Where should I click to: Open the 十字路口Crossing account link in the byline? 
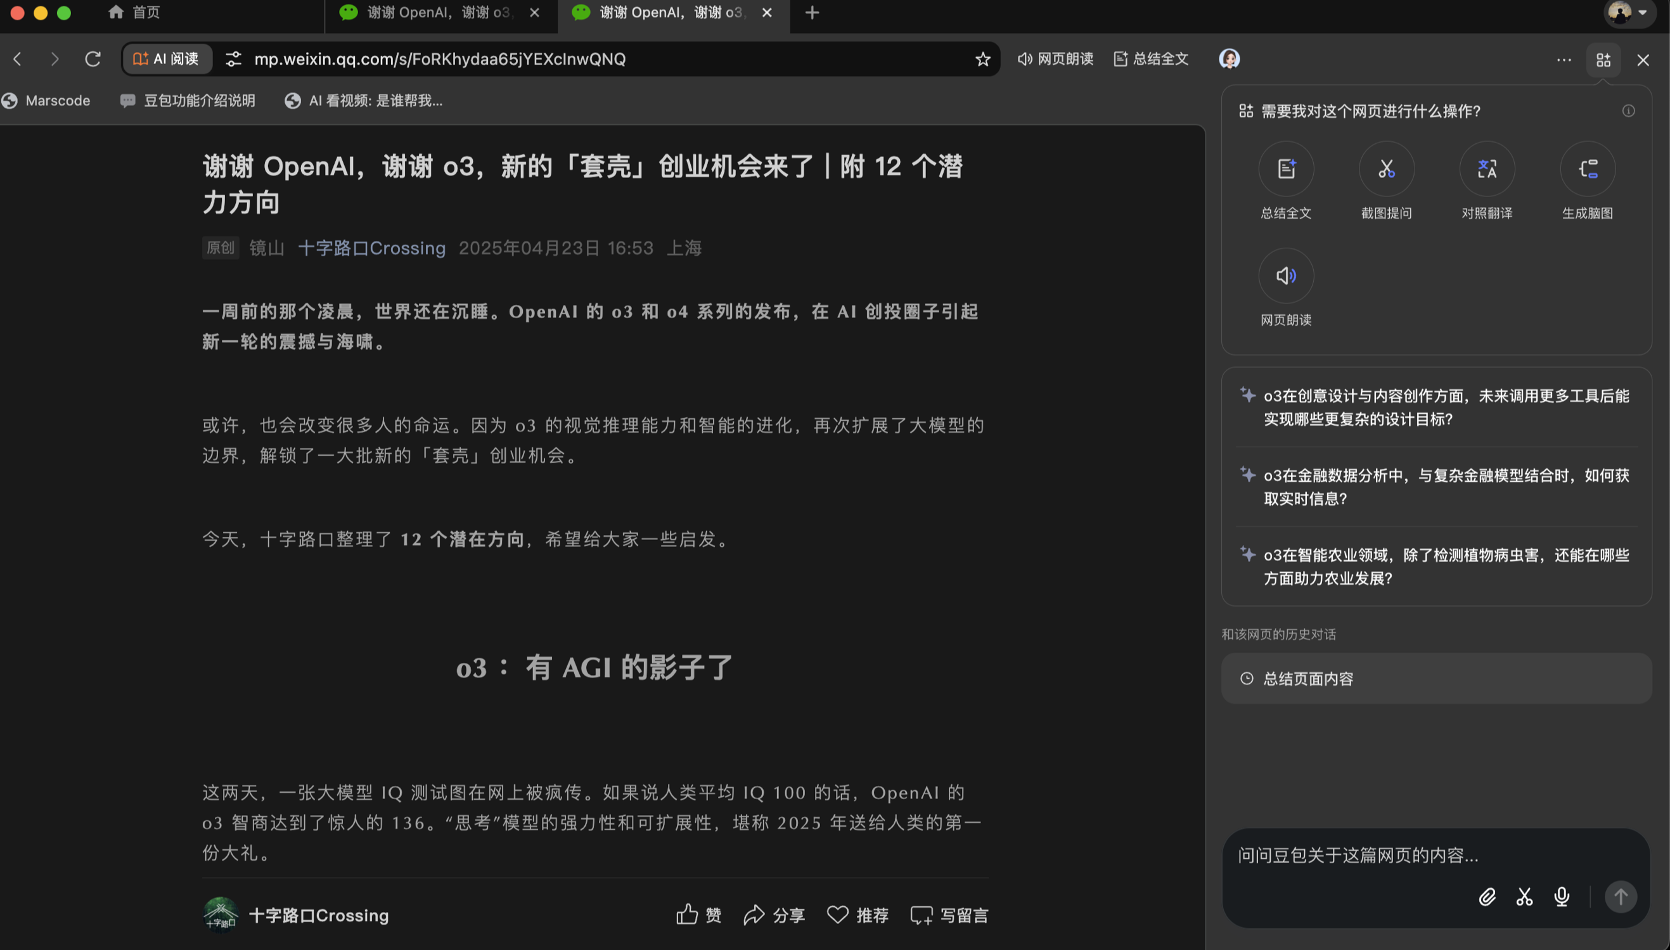tap(372, 248)
